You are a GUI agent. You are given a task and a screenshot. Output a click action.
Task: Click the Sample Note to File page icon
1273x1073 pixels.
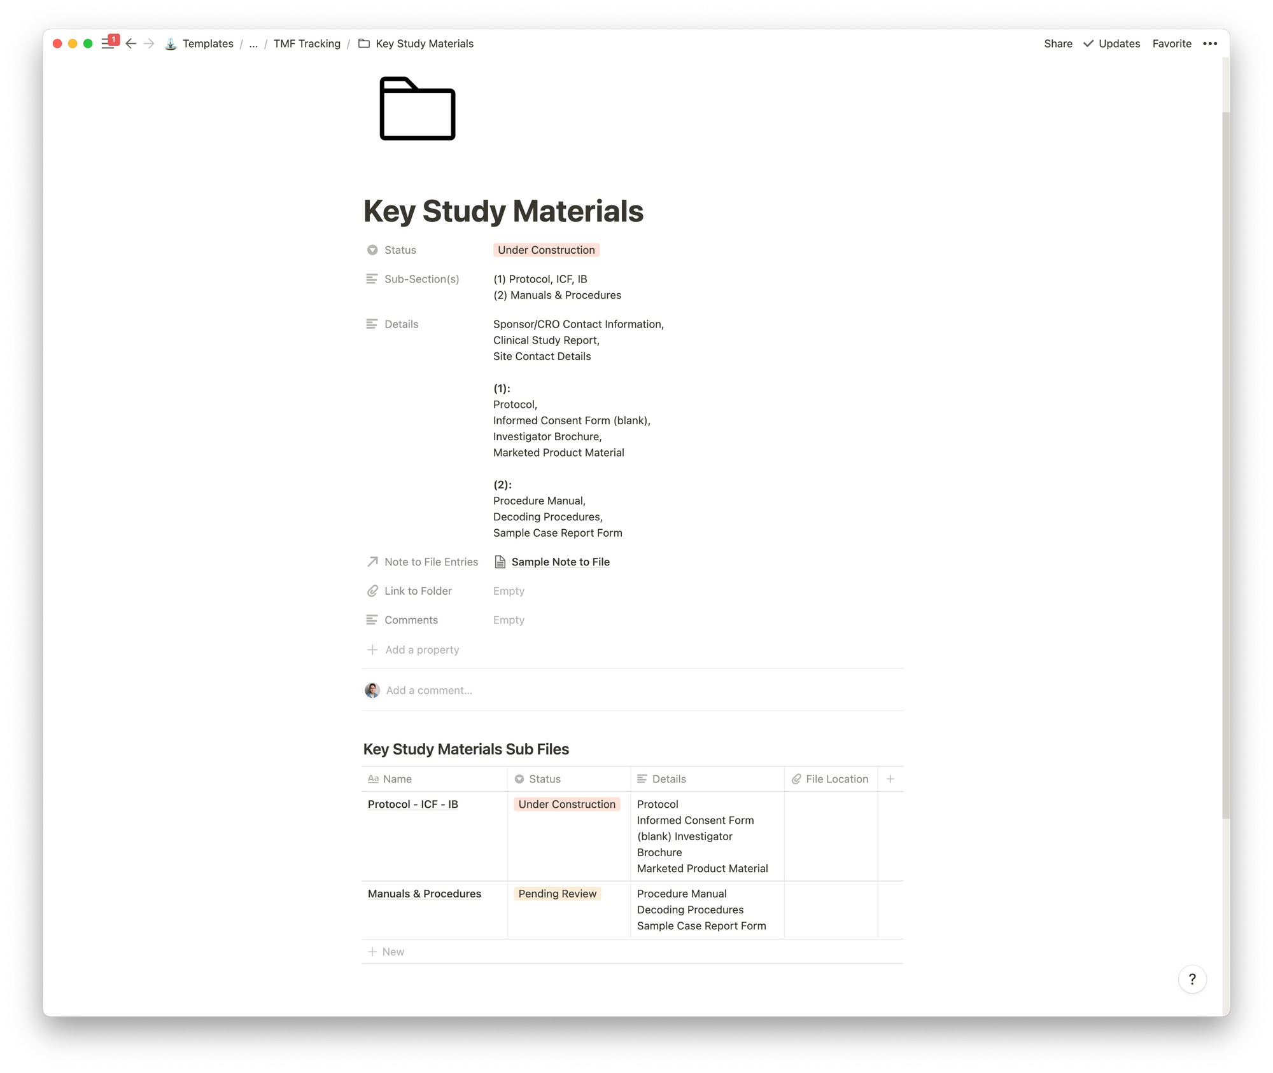click(x=500, y=562)
